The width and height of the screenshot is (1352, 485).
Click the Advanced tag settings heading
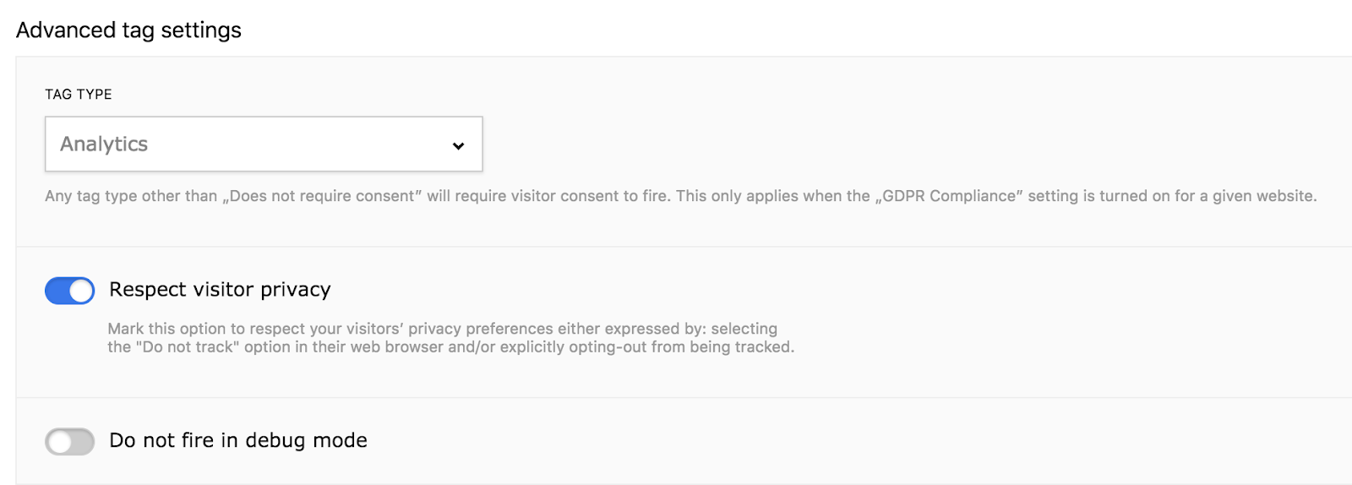pyautogui.click(x=128, y=30)
